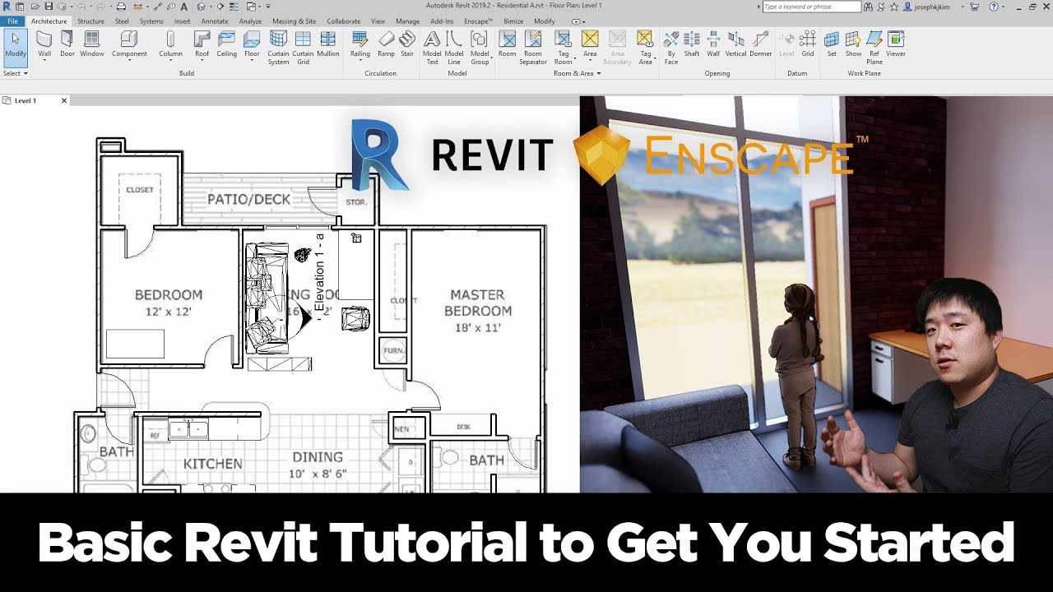Switch to the Massing & Site tab
The image size is (1053, 592).
294,21
